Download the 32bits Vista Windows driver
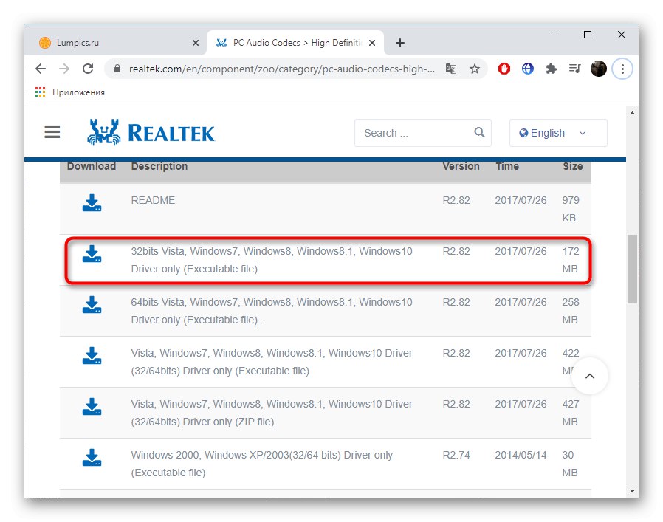 click(92, 254)
